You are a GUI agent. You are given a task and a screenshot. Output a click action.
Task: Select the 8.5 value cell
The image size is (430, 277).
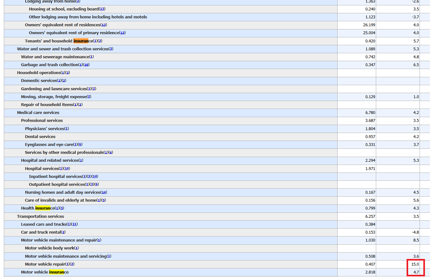pyautogui.click(x=398, y=240)
